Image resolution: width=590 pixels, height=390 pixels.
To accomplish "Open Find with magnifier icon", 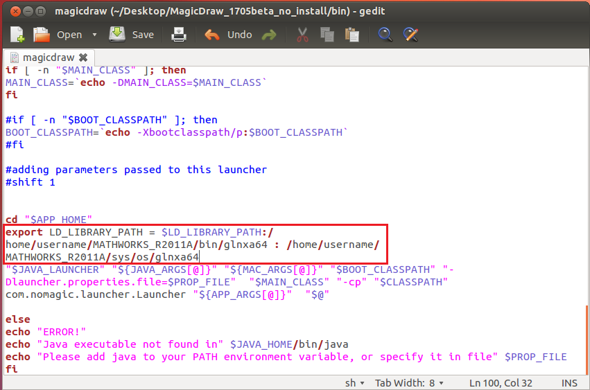I will click(x=385, y=35).
